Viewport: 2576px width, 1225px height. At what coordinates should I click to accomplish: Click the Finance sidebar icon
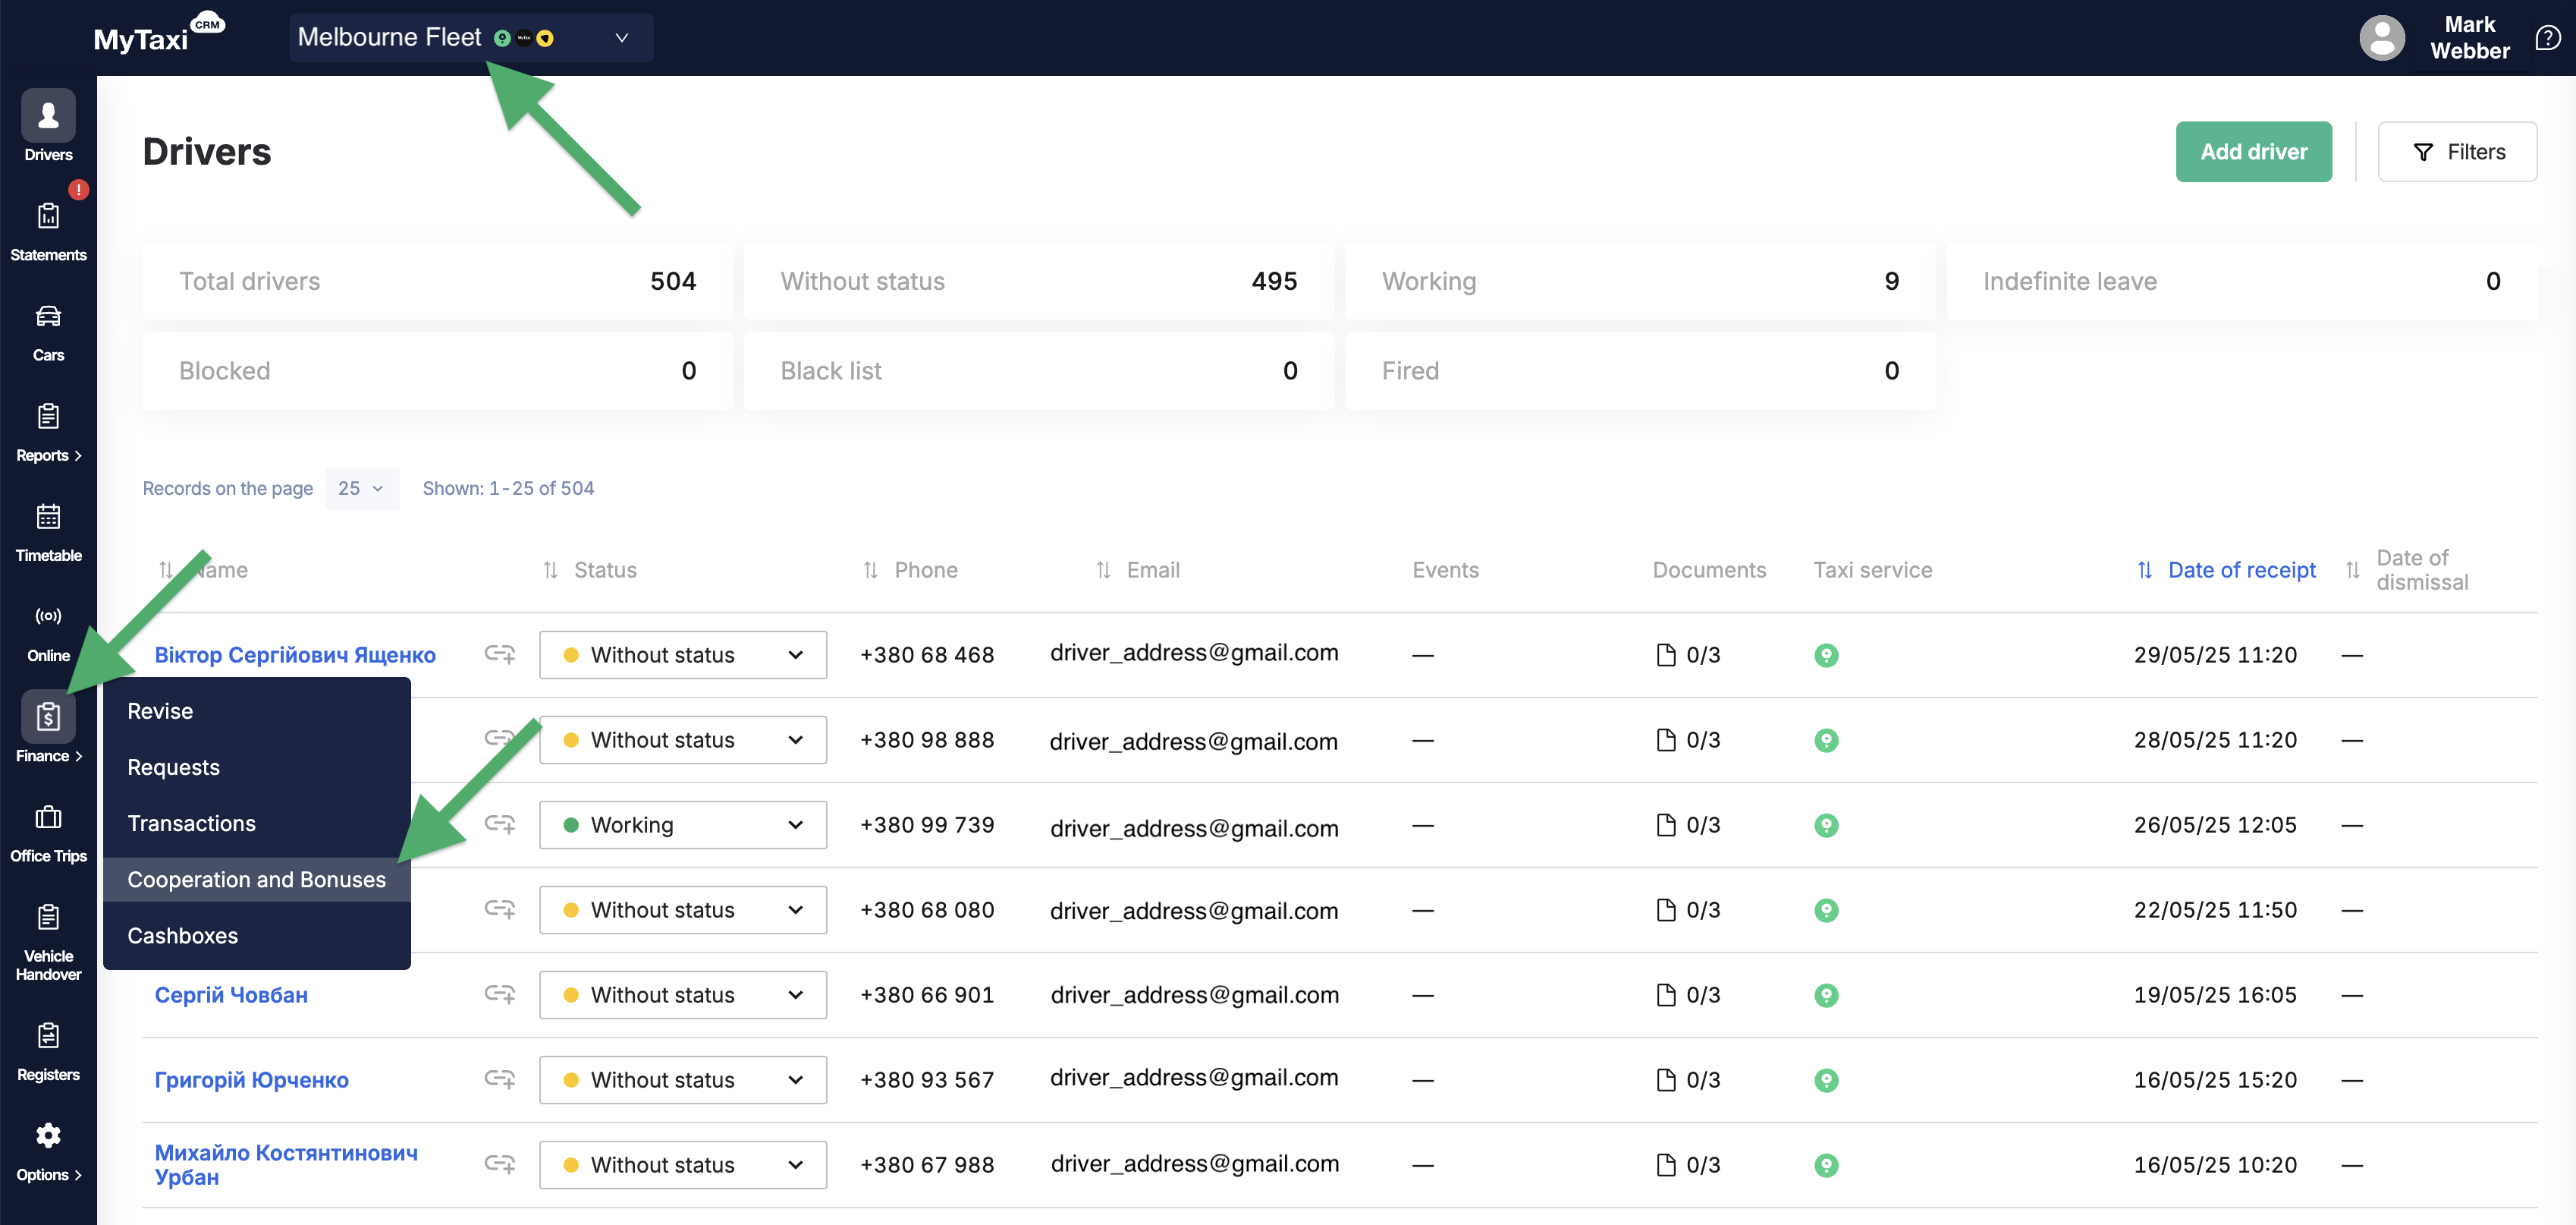tap(48, 716)
